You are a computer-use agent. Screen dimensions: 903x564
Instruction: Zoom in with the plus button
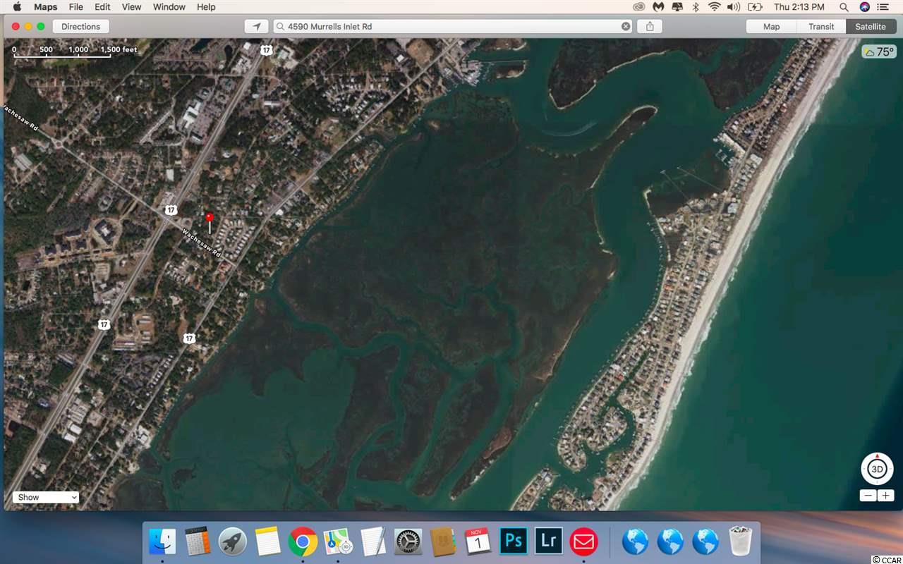(x=886, y=496)
